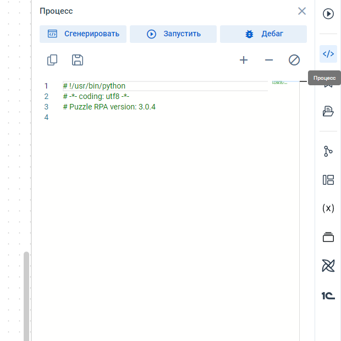
Task: Select the code brackets icon in the sidebar
Action: tap(328, 54)
